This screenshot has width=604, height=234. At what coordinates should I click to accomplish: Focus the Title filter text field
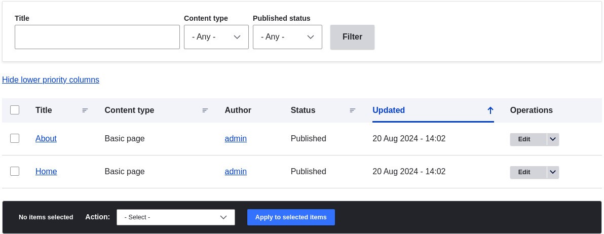97,37
